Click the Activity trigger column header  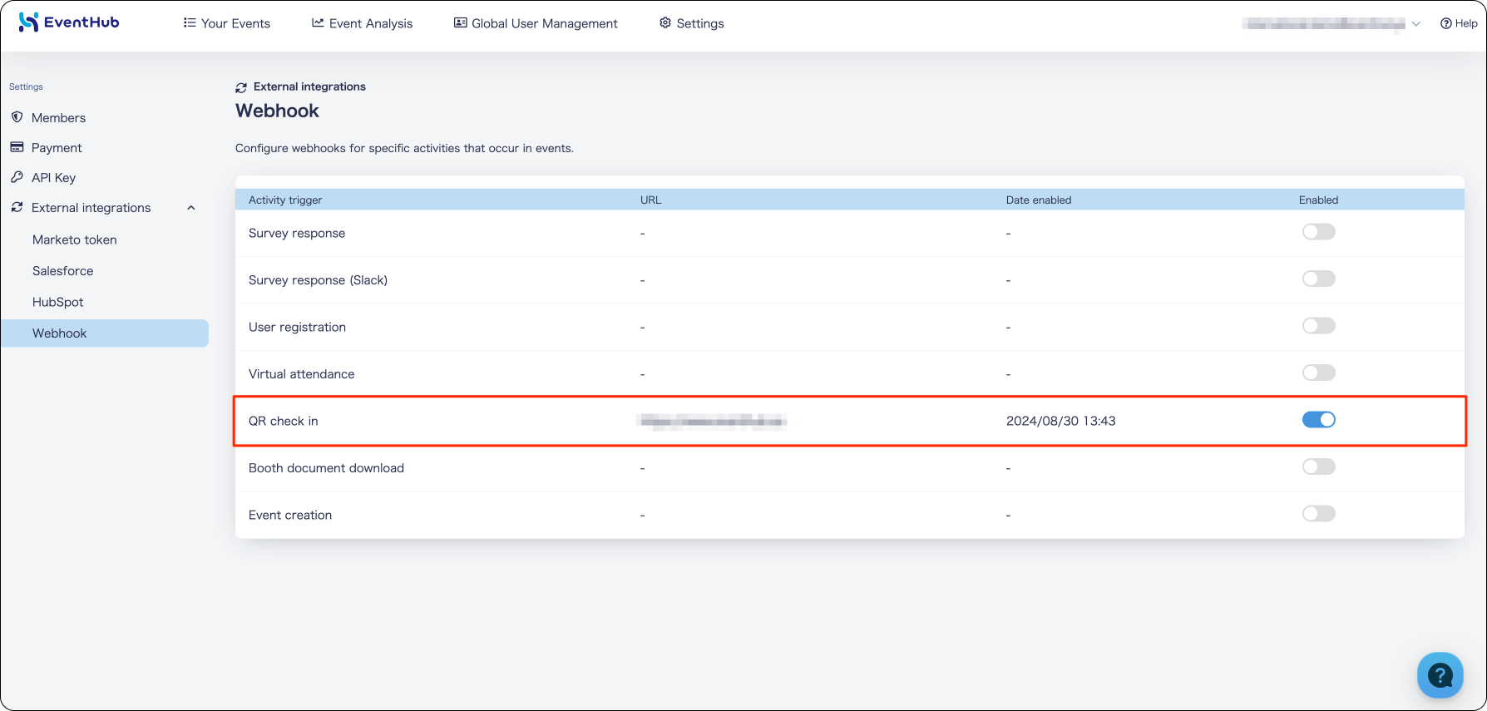285,200
